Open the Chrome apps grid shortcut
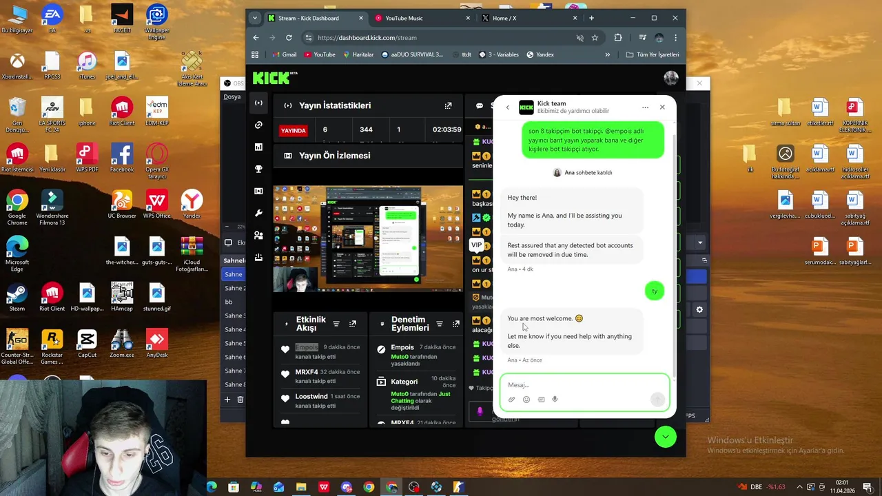Viewport: 882px width, 496px height. 255,54
